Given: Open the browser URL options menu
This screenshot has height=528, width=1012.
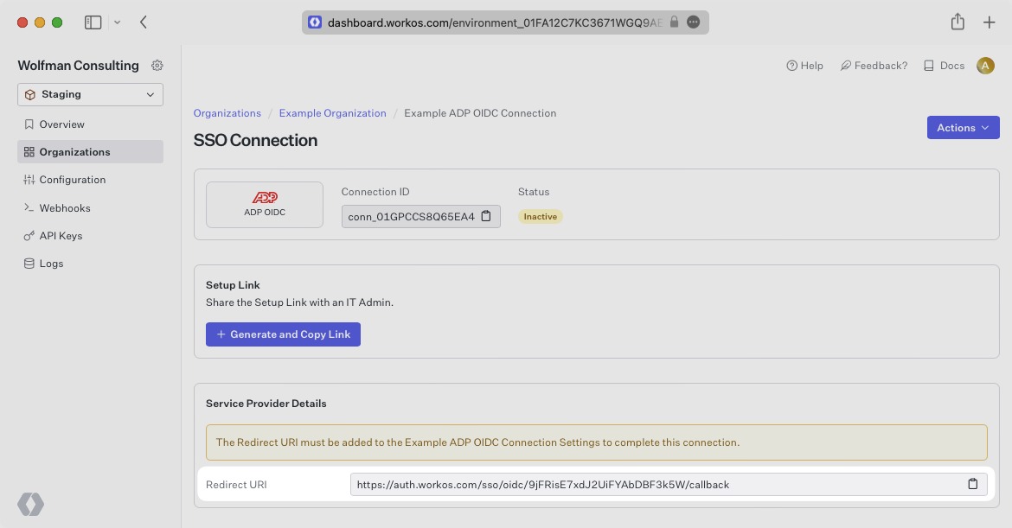Looking at the screenshot, I should point(694,22).
